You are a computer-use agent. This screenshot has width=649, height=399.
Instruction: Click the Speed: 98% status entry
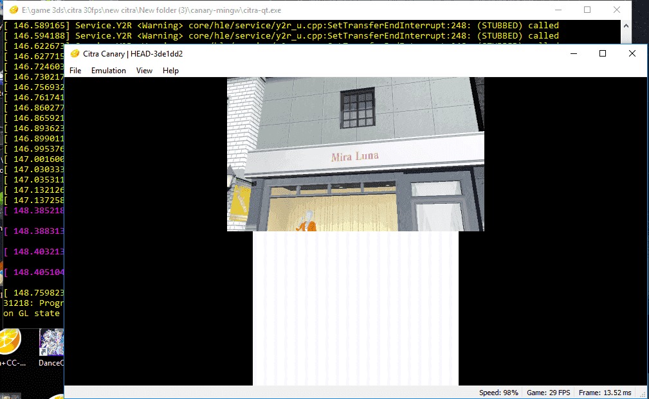click(x=498, y=393)
